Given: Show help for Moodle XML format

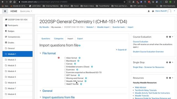Looking at the screenshot, I should 85,81.
